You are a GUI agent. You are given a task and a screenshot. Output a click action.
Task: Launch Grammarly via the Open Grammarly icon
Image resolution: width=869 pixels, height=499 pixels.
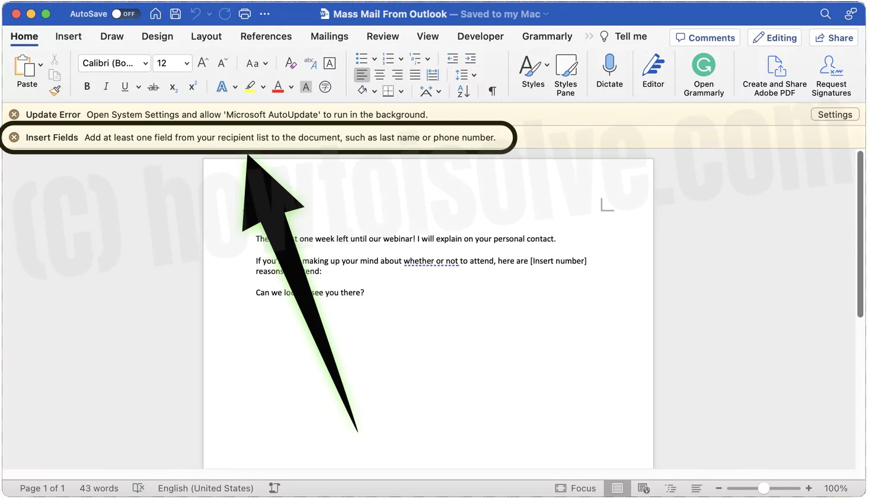704,71
